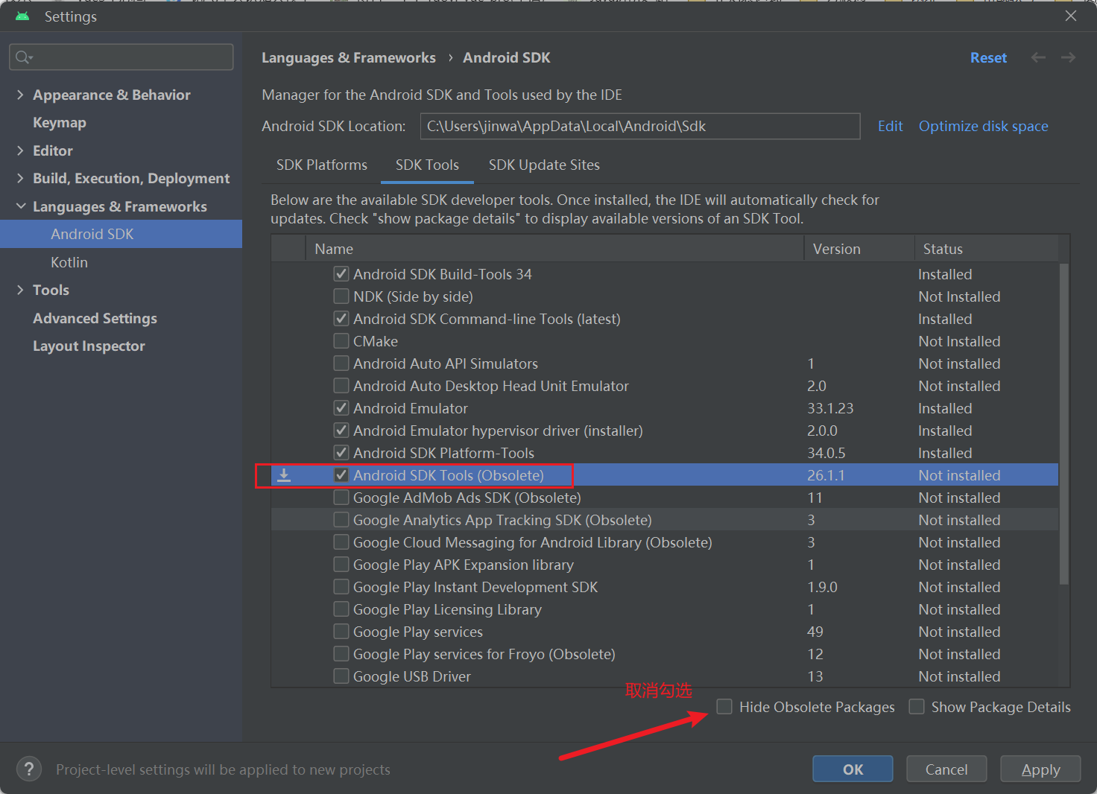The height and width of the screenshot is (794, 1097).
Task: Enable Show Package Details
Action: pos(917,706)
